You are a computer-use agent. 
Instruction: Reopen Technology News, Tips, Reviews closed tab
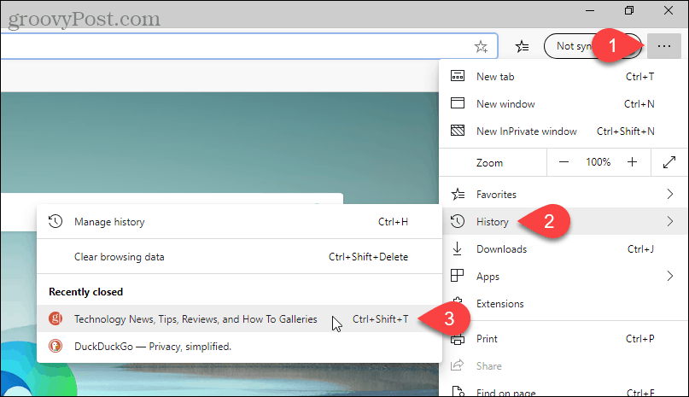click(x=196, y=319)
